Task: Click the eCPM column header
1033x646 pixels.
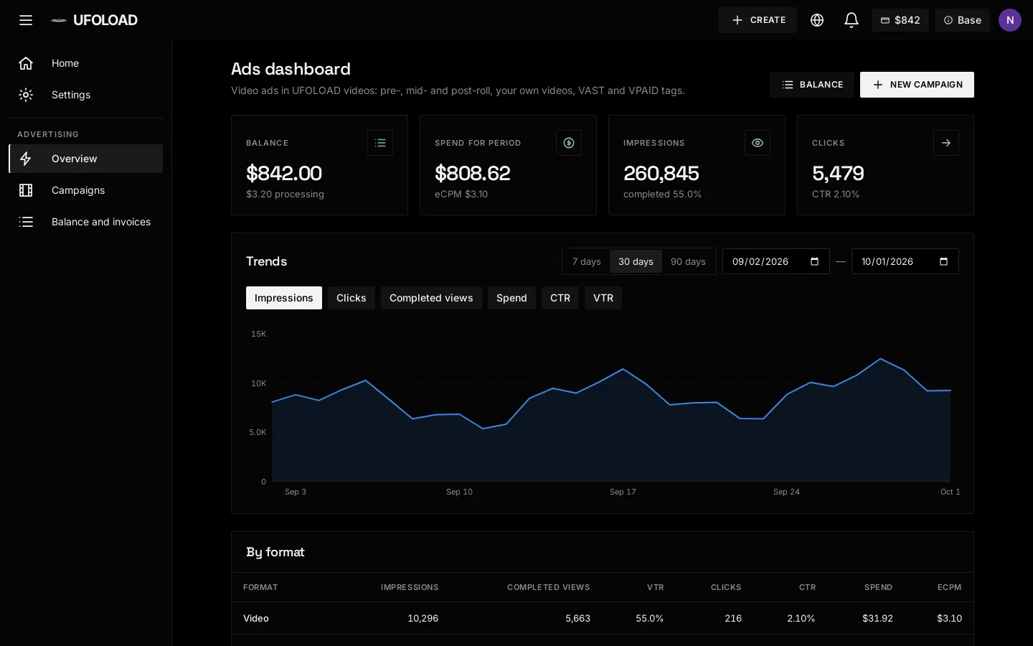Action: click(949, 587)
